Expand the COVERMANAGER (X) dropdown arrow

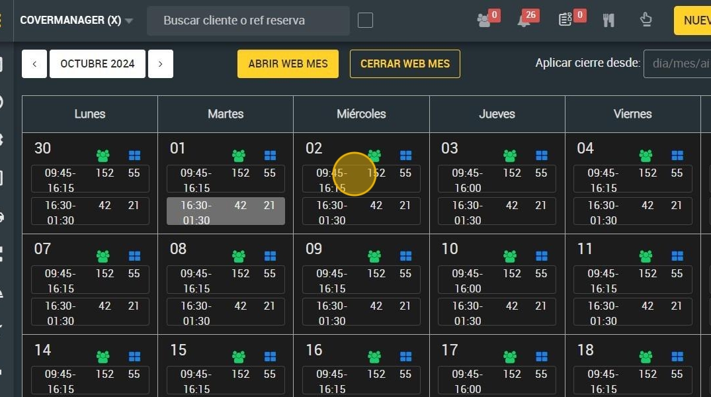tap(129, 21)
